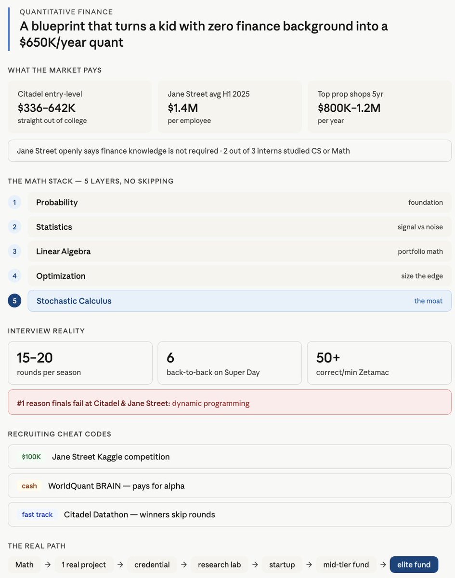Image resolution: width=455 pixels, height=578 pixels.
Task: Click the fast track tag badge
Action: (x=37, y=514)
